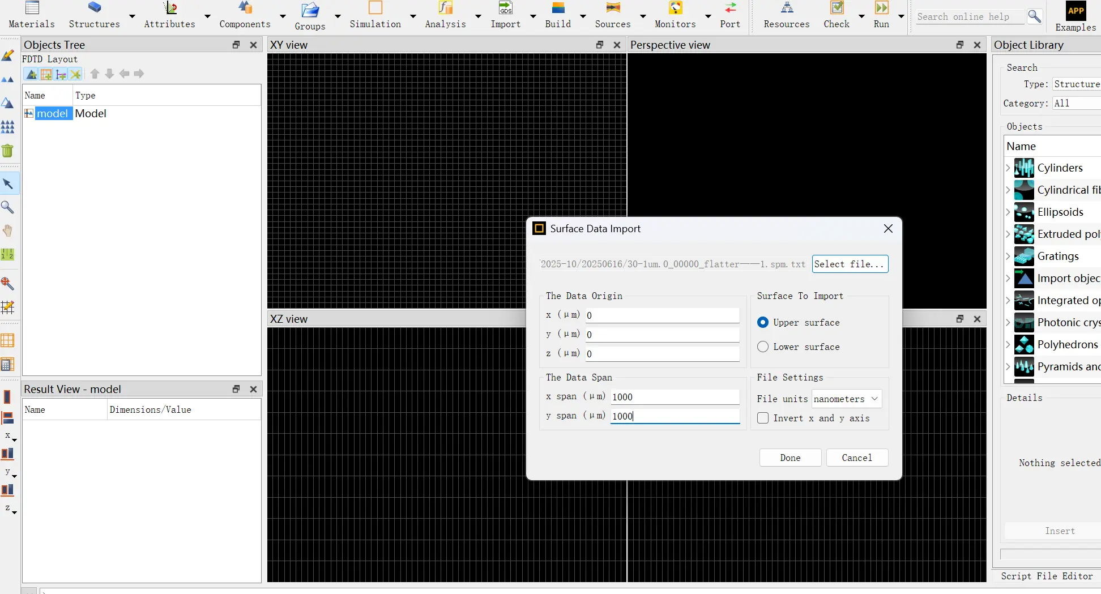1101x594 pixels.
Task: Select the pan hand tool in left sidebar
Action: click(8, 231)
